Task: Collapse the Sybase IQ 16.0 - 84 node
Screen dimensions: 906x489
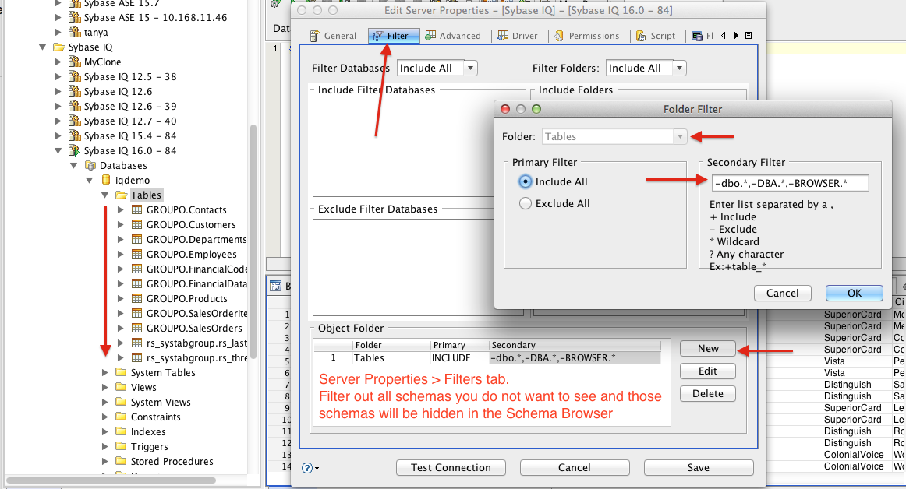Action: tap(58, 151)
